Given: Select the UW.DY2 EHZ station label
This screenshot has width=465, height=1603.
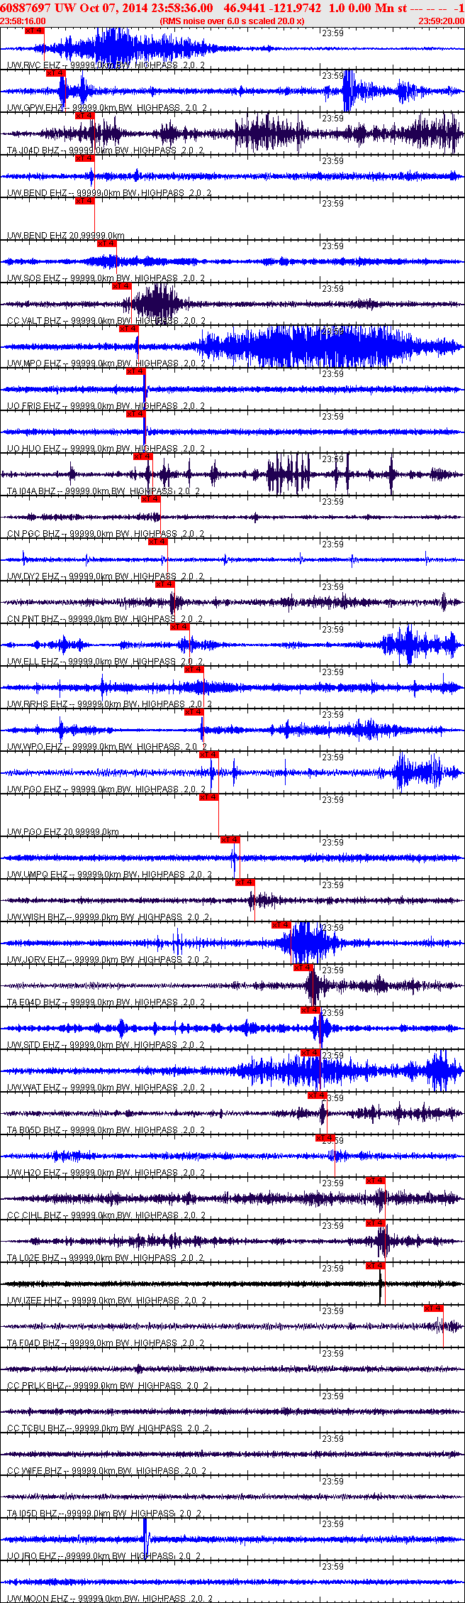Looking at the screenshot, I should [x=106, y=576].
